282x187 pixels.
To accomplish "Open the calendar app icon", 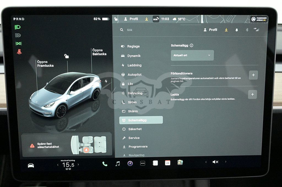I will [x=167, y=163].
